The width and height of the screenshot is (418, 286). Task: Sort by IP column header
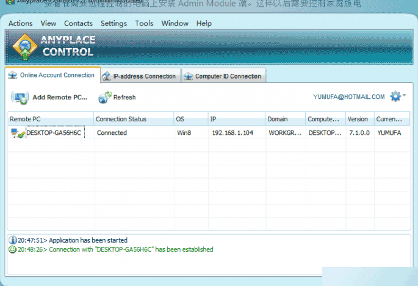click(237, 119)
